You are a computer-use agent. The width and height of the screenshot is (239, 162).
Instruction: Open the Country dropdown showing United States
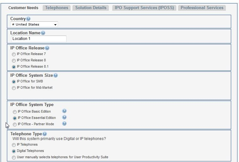[x=34, y=25]
